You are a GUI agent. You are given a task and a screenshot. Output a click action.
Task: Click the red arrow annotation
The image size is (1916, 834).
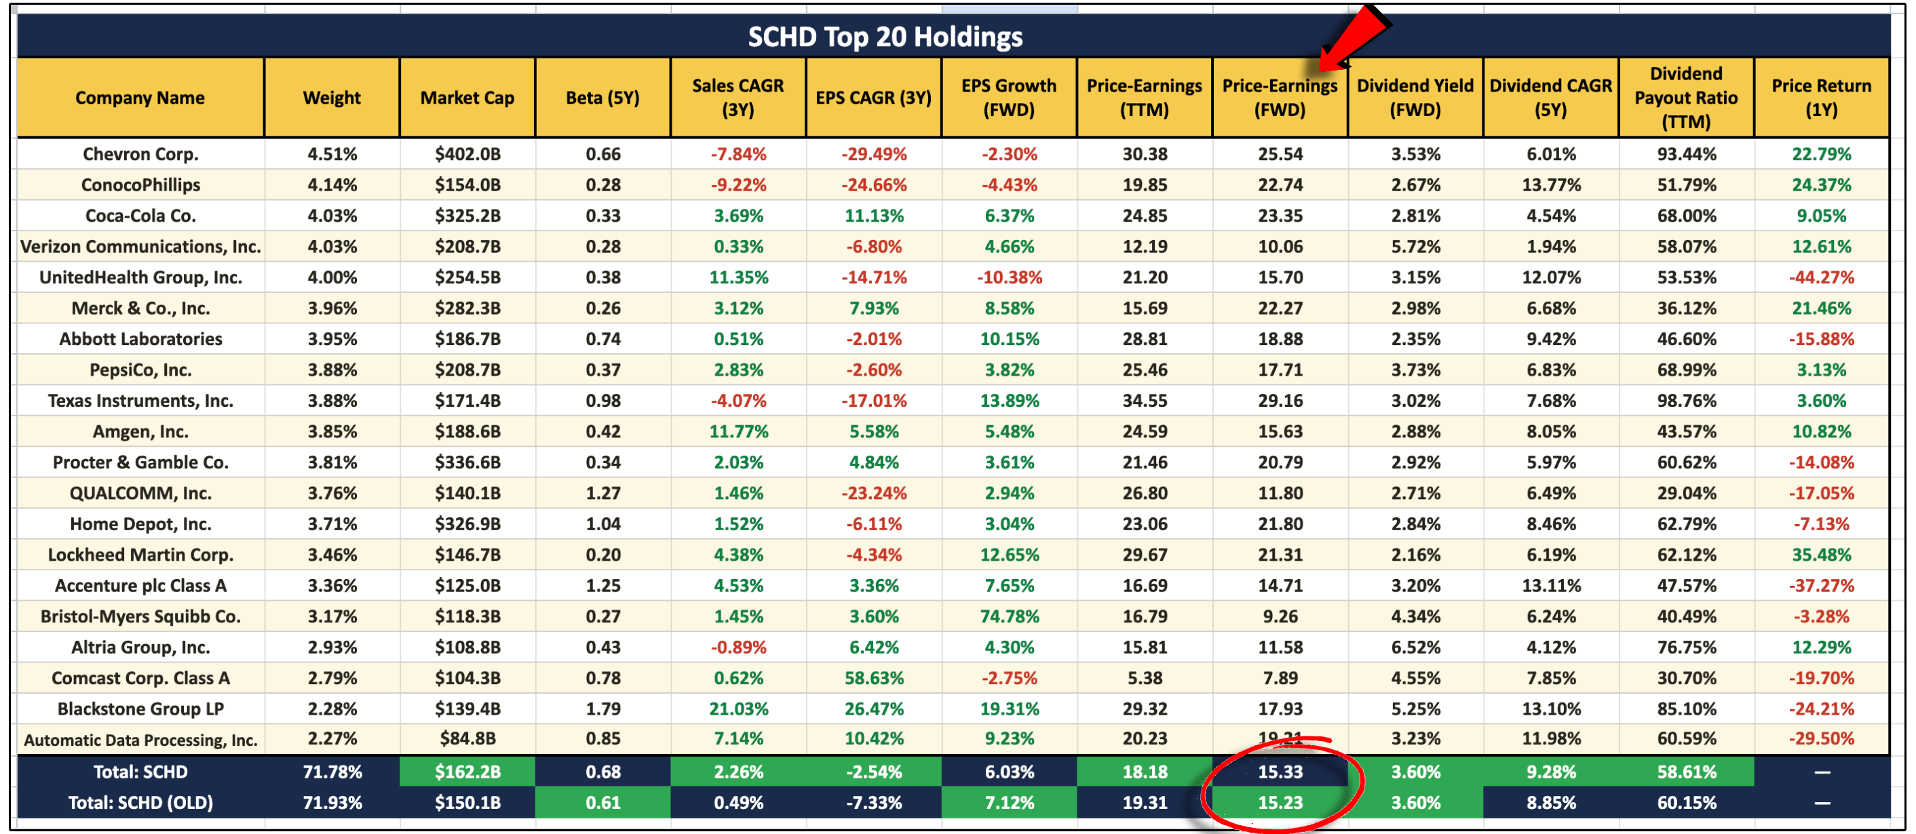pyautogui.click(x=1352, y=39)
